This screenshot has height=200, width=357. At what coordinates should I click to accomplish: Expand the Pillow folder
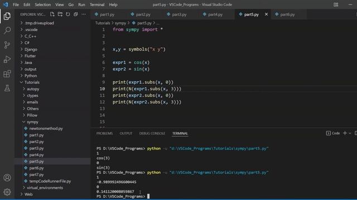pos(52,115)
